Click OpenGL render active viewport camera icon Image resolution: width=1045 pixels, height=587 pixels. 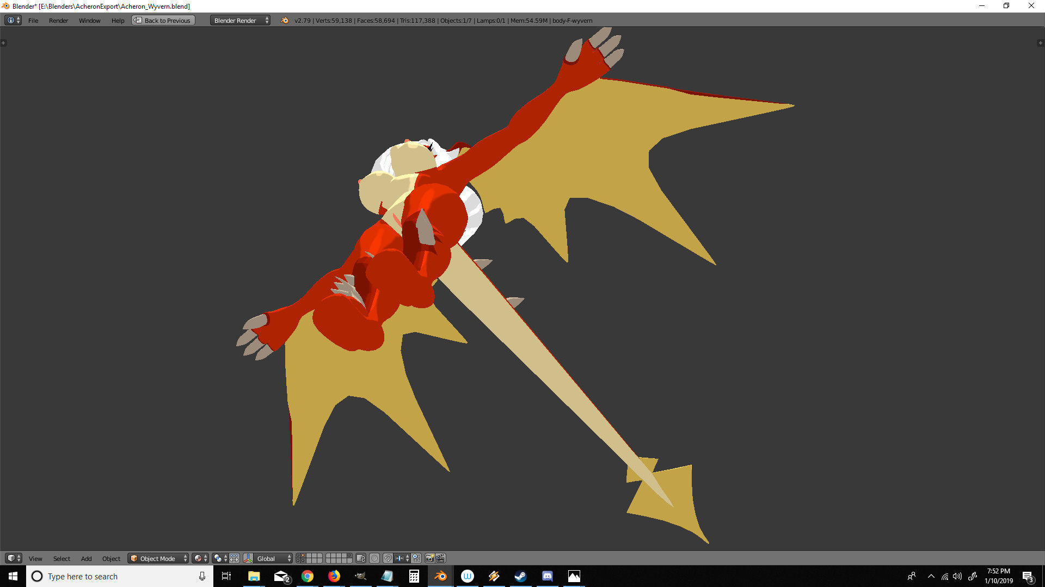[429, 558]
